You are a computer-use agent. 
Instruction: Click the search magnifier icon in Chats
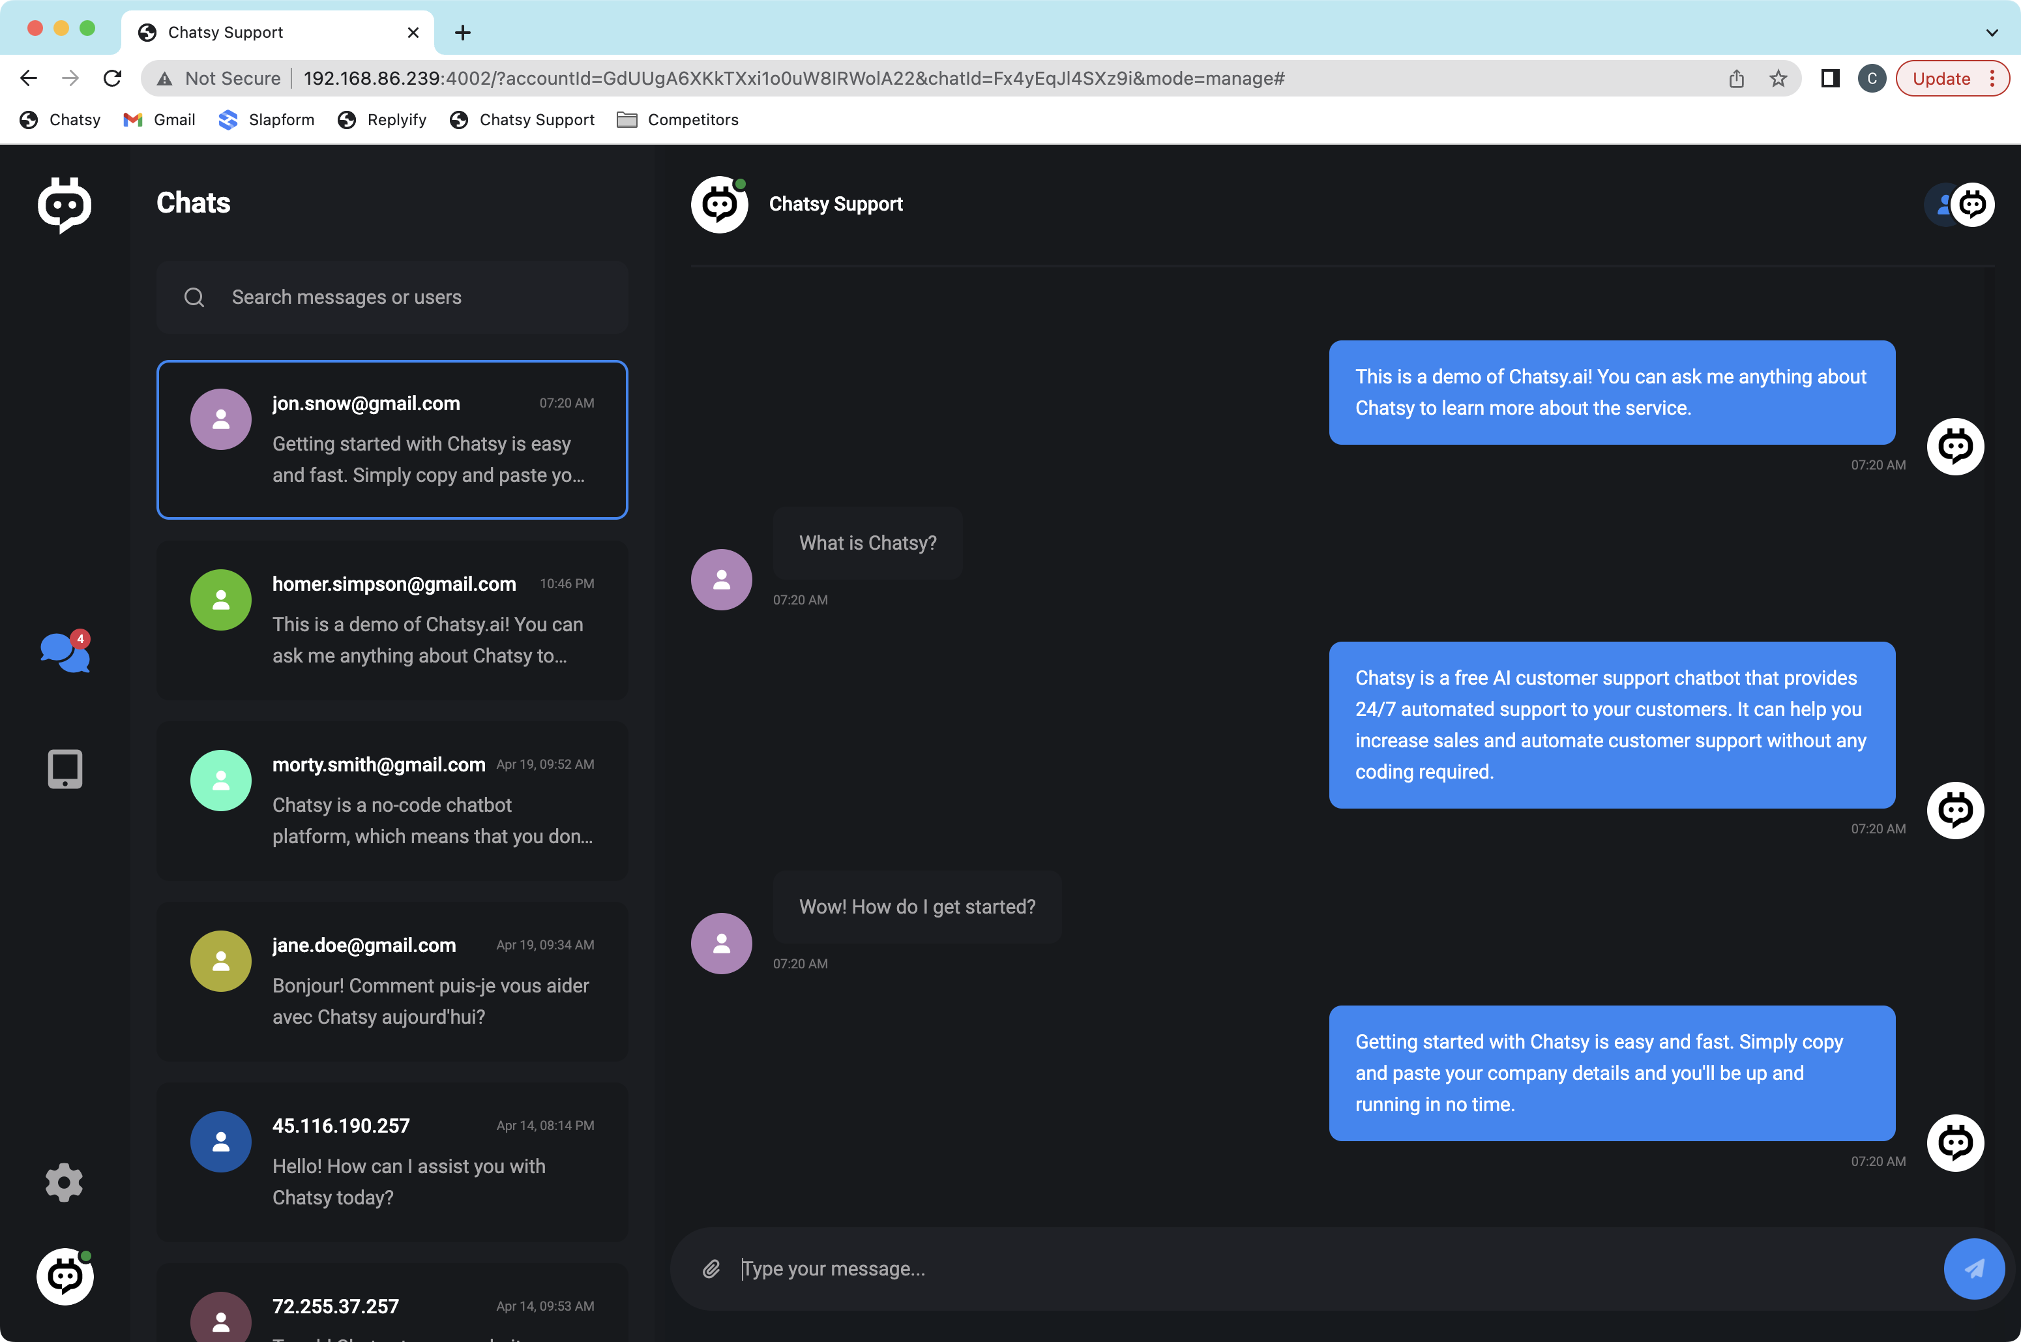coord(194,297)
